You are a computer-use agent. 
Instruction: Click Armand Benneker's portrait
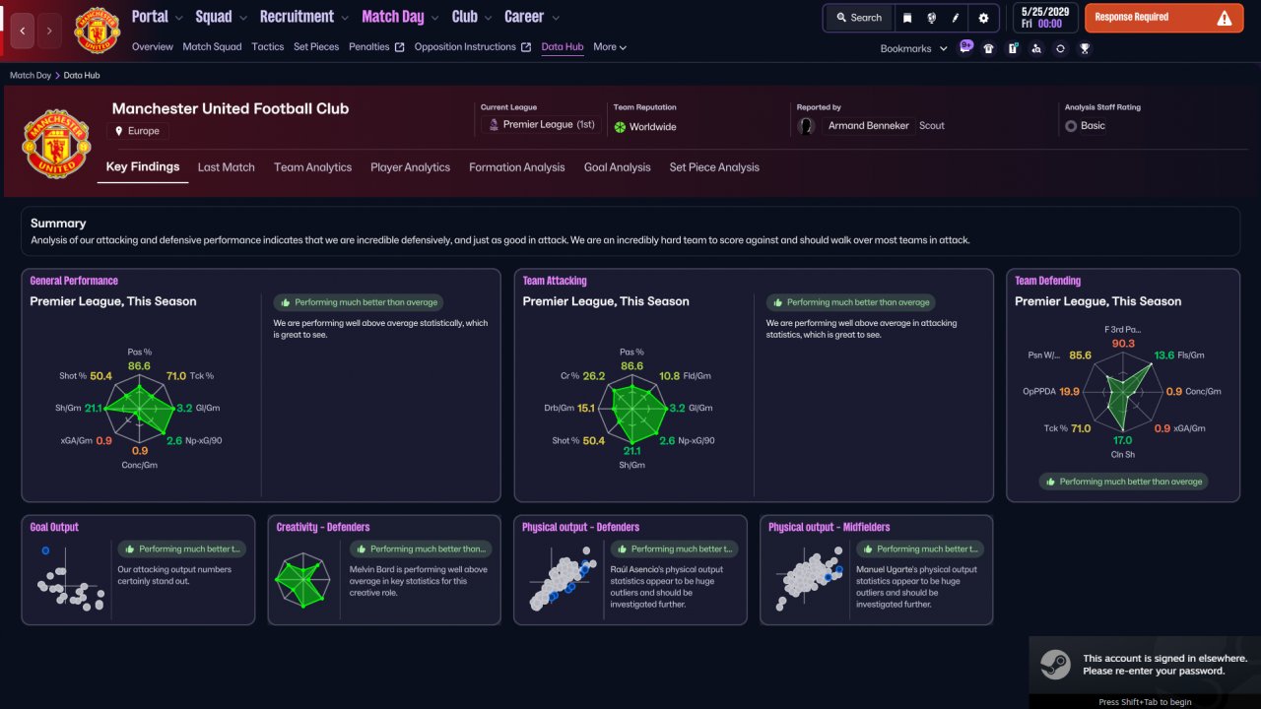806,126
